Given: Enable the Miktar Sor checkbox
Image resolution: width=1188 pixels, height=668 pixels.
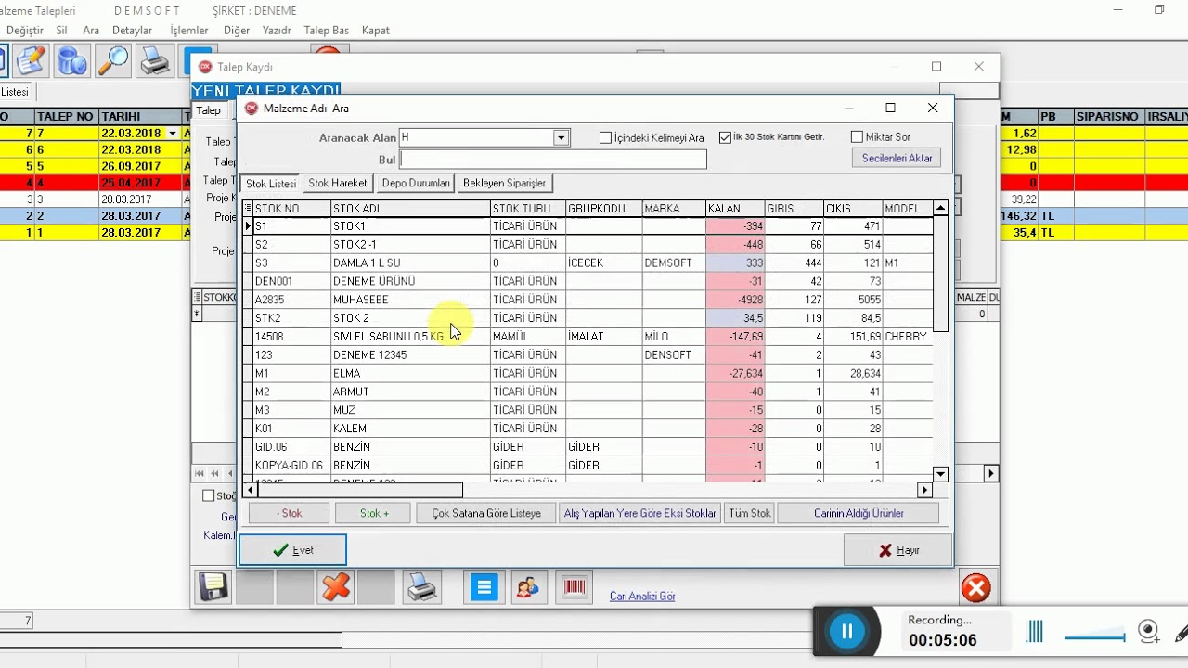Looking at the screenshot, I should pyautogui.click(x=857, y=136).
